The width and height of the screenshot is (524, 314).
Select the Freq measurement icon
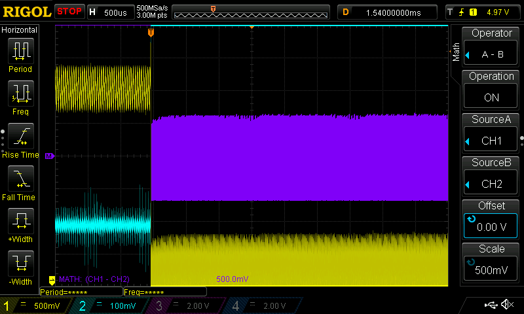[x=21, y=94]
